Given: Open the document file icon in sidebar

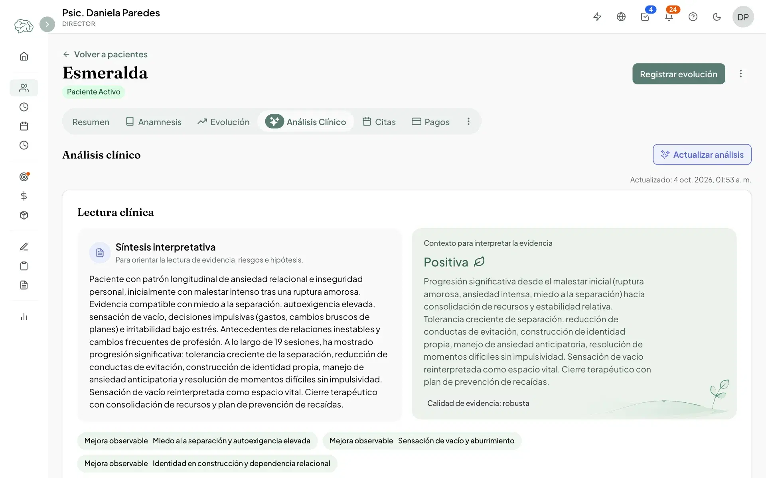Looking at the screenshot, I should tap(24, 285).
